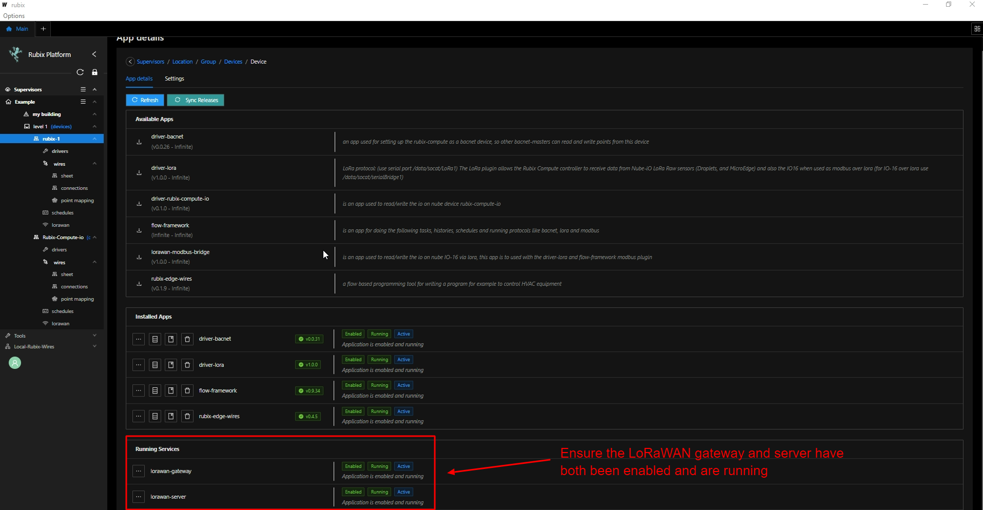Open the Devices breadcrumb link
The width and height of the screenshot is (983, 510).
coord(233,62)
